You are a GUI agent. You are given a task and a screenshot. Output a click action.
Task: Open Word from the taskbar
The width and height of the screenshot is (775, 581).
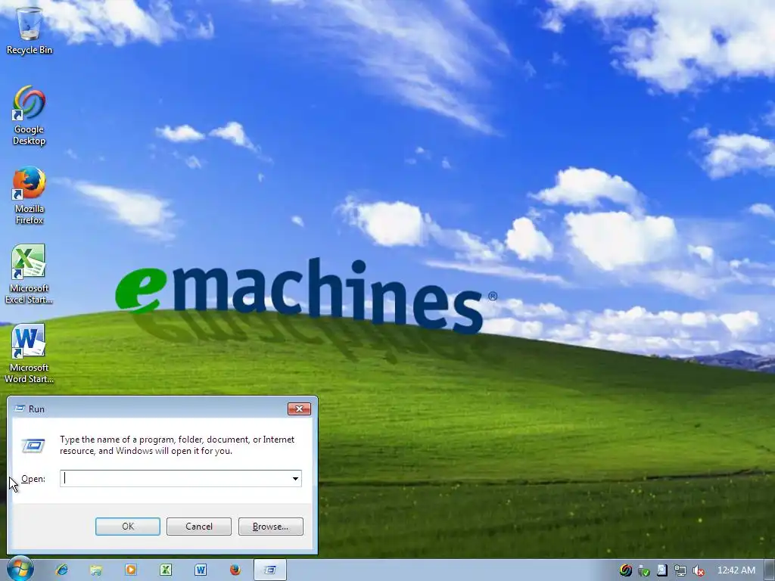200,570
